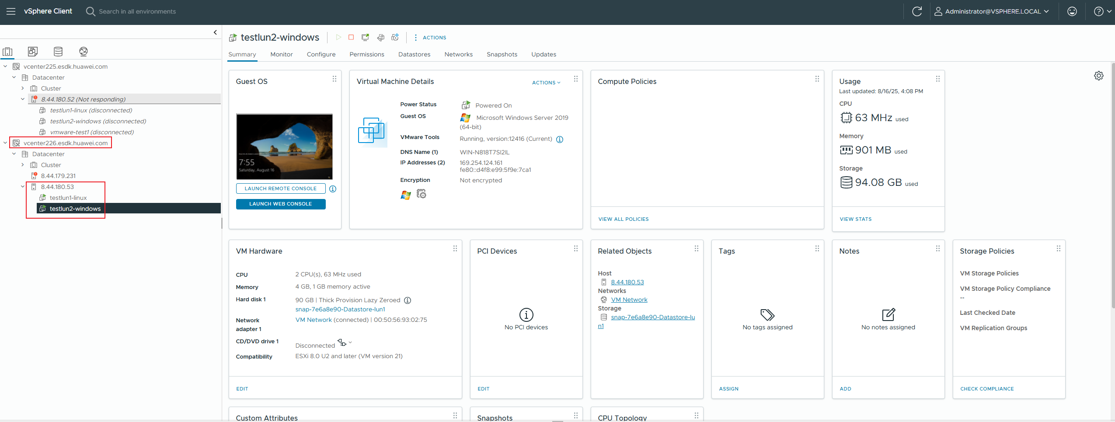The image size is (1115, 422).
Task: Click CHECK COMPLIANCE in Storage Policies
Action: tap(987, 389)
